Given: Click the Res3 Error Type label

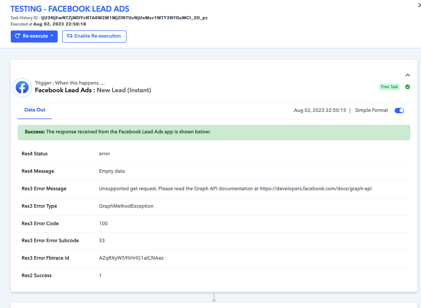Looking at the screenshot, I should 39,206.
